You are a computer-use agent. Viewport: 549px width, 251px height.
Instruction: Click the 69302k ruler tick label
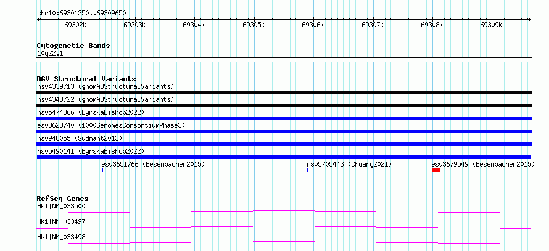[76, 25]
